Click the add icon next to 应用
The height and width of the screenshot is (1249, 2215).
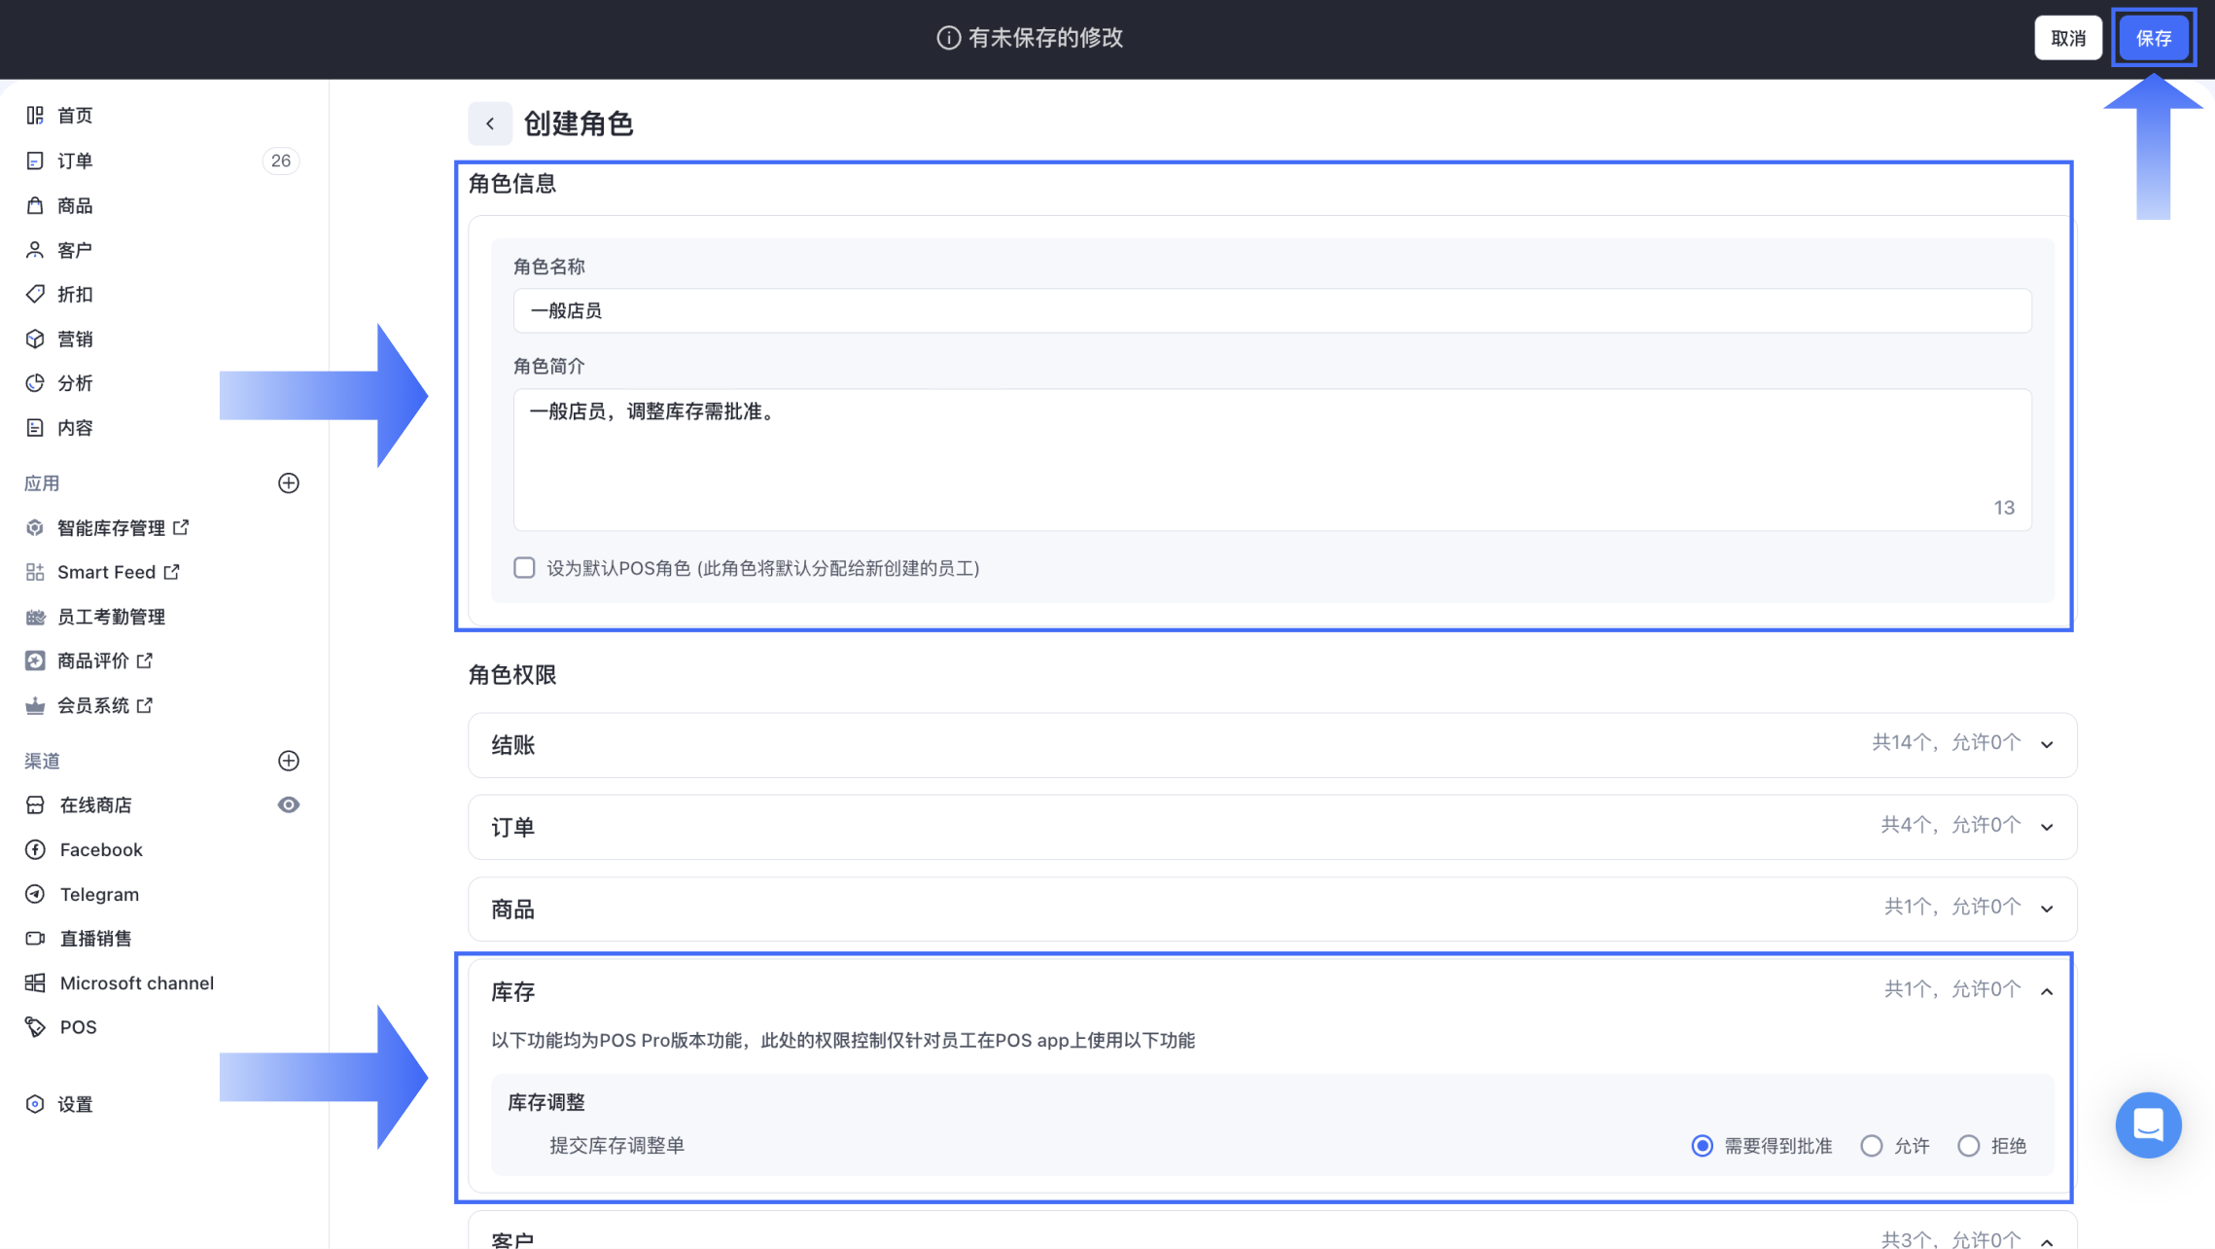(289, 483)
